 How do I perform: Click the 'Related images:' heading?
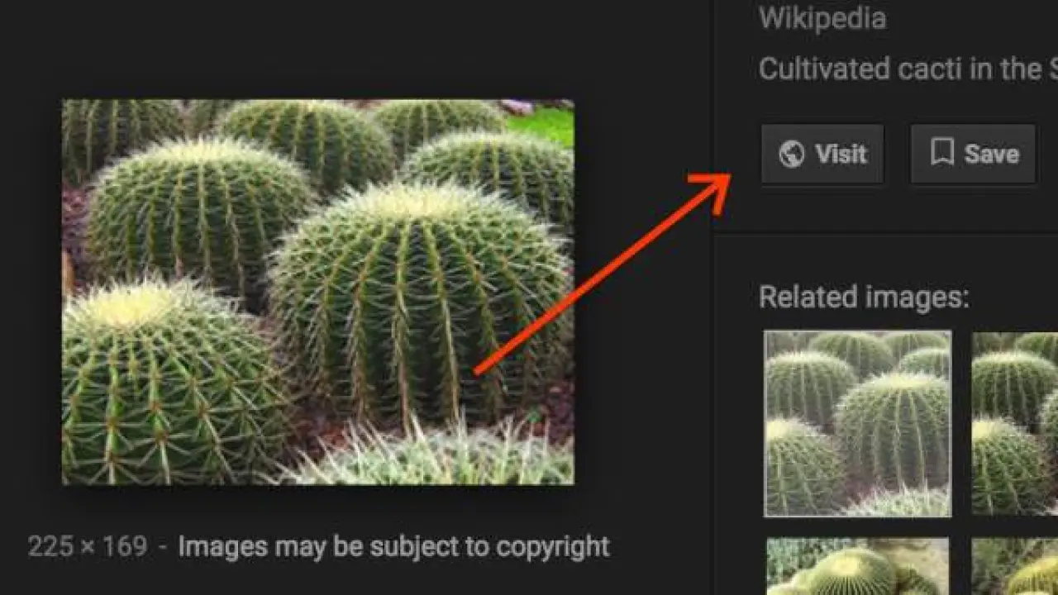coord(863,297)
